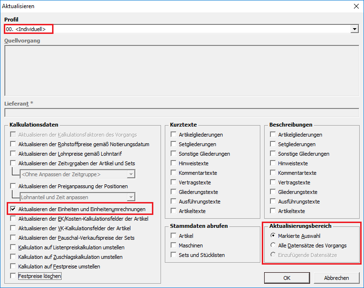Enable Maschinen under Stammdaten abrufen
This screenshot has width=364, height=288.
[174, 245]
